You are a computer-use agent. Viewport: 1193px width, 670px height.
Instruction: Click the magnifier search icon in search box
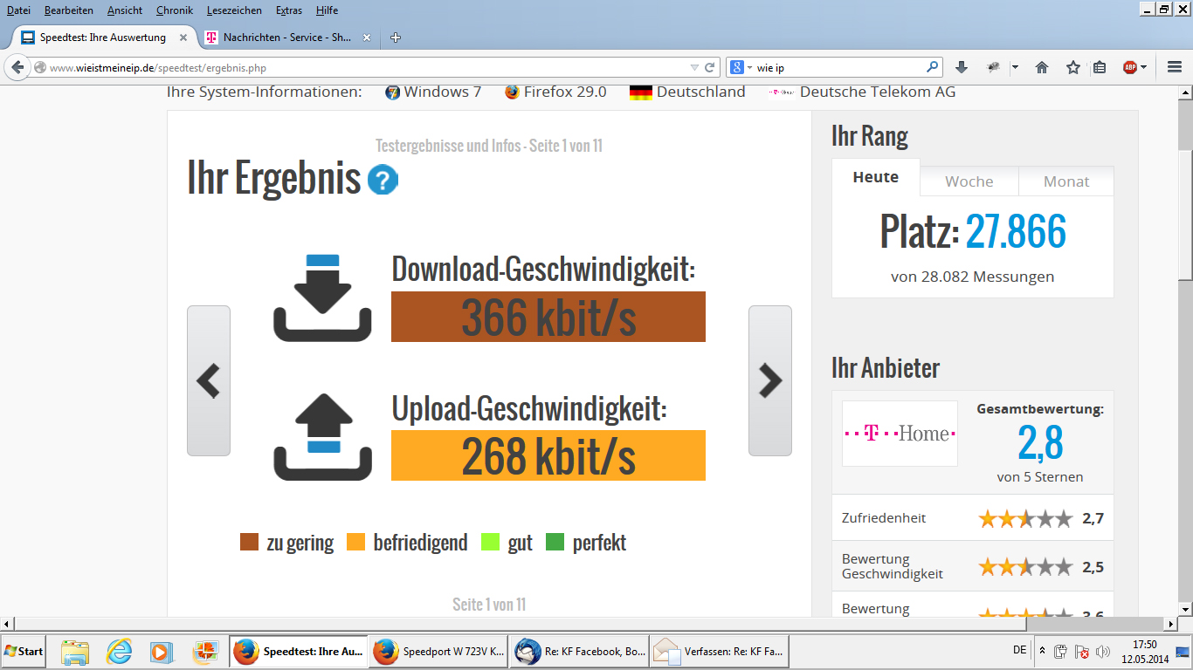932,67
